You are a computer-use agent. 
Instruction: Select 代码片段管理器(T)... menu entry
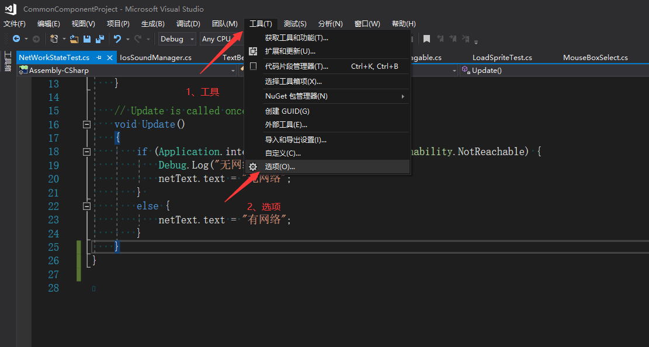[x=327, y=66]
